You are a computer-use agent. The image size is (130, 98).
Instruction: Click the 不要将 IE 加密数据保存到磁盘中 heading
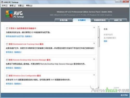(x=22, y=28)
